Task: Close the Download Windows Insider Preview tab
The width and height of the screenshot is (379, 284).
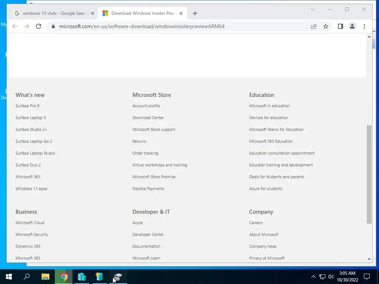Action: tap(181, 13)
